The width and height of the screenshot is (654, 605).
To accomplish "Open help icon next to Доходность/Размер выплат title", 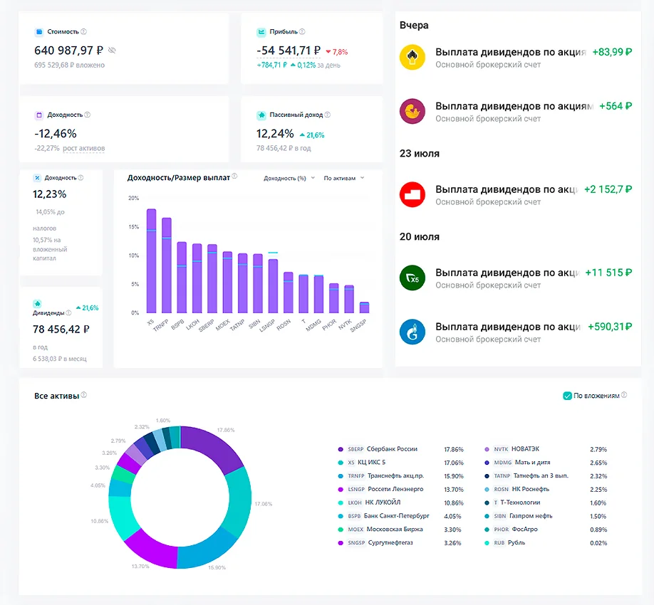I will (x=234, y=177).
